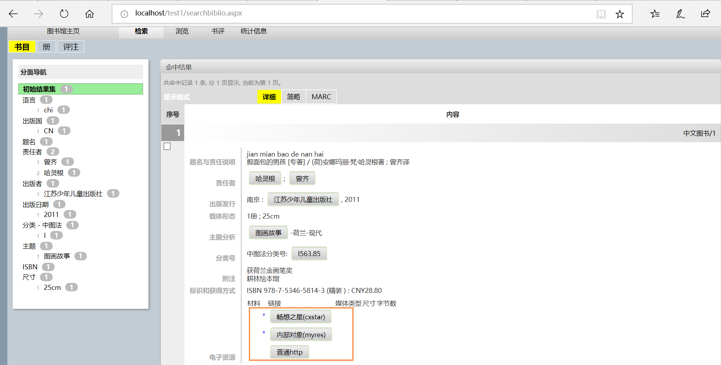Click the site information icon in address bar

tap(124, 13)
